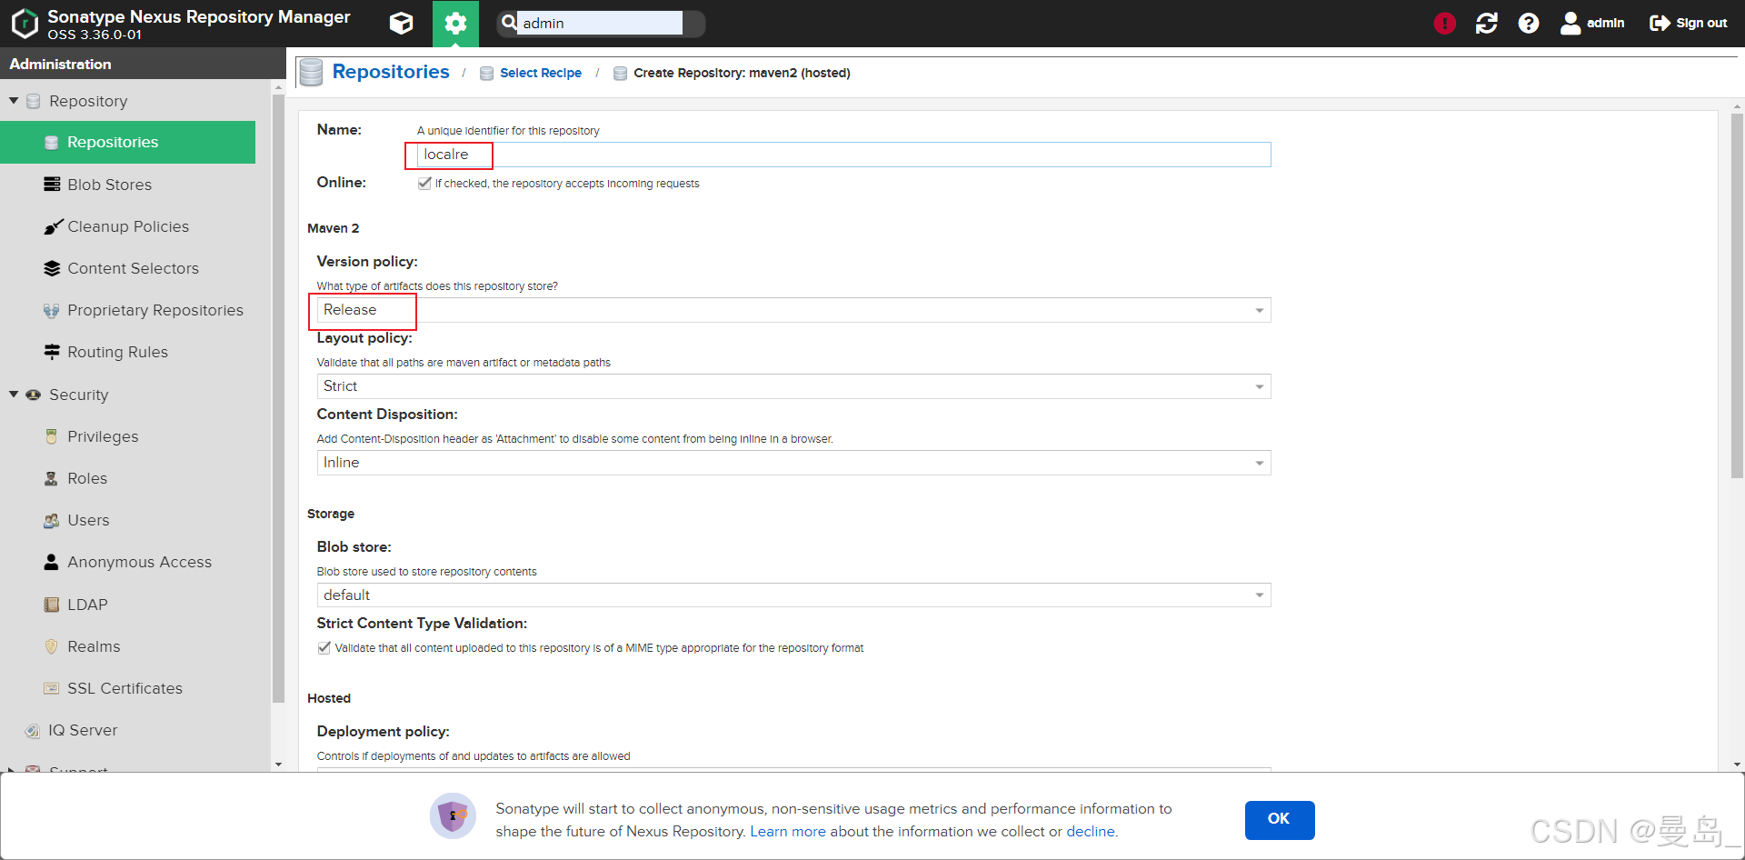Viewport: 1745px width, 860px height.
Task: Click the sidebar scroll-down arrow
Action: (278, 765)
